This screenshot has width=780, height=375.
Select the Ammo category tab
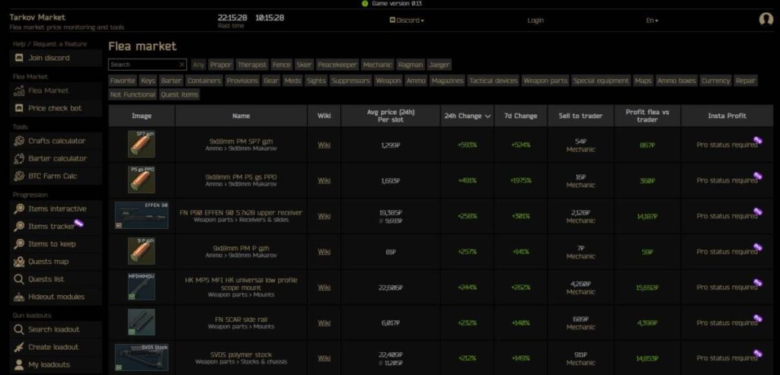416,81
